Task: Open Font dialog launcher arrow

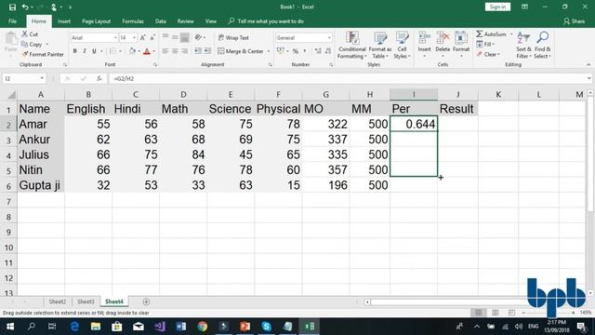Action: pos(155,65)
